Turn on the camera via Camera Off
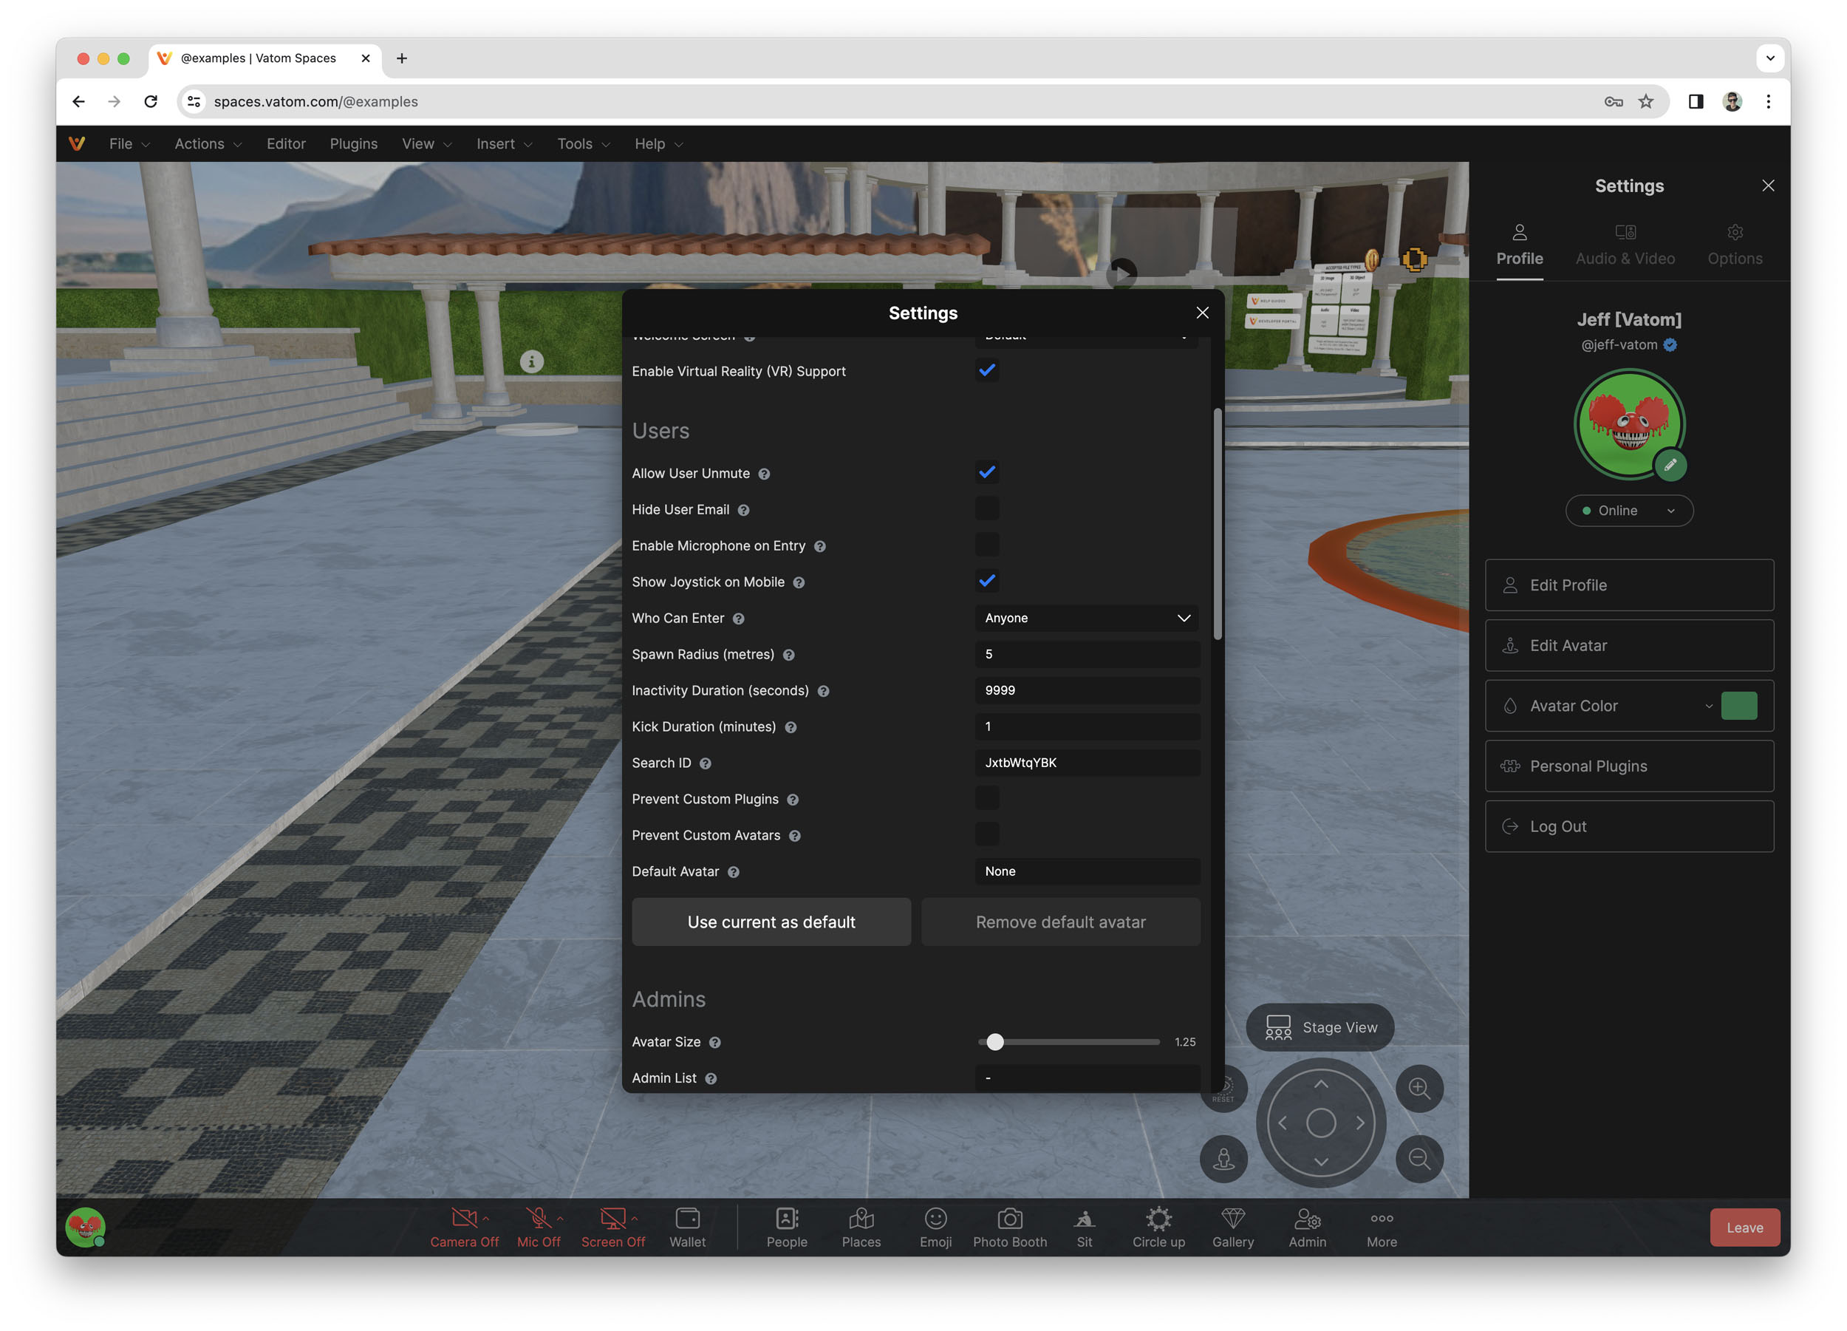This screenshot has width=1847, height=1331. tap(463, 1227)
